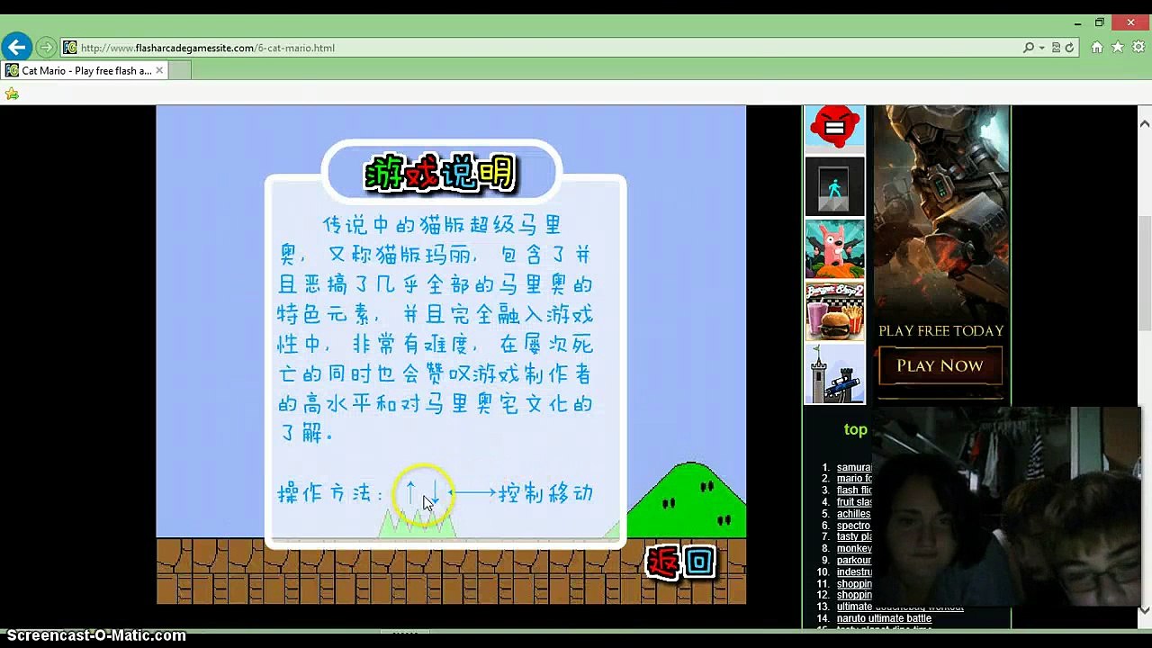Open the samurai game link

pyautogui.click(x=854, y=467)
